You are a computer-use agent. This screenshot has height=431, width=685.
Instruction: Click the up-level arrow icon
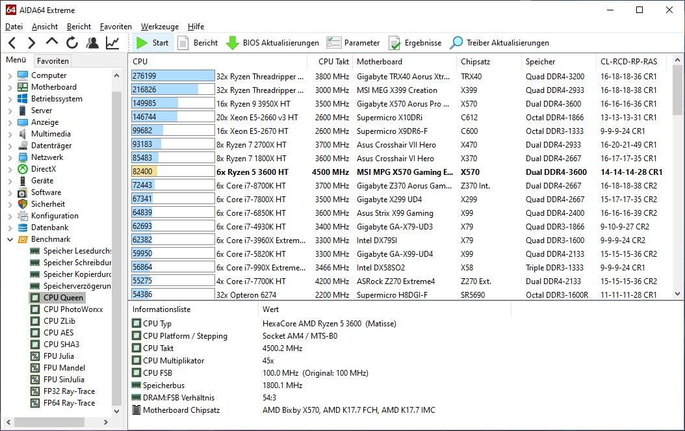coord(51,42)
